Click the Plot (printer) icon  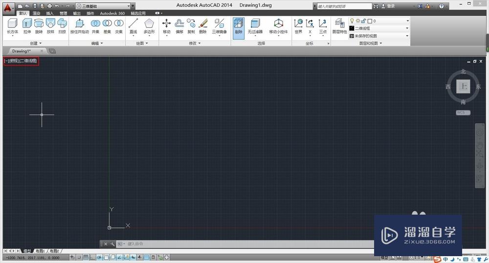(49, 6)
